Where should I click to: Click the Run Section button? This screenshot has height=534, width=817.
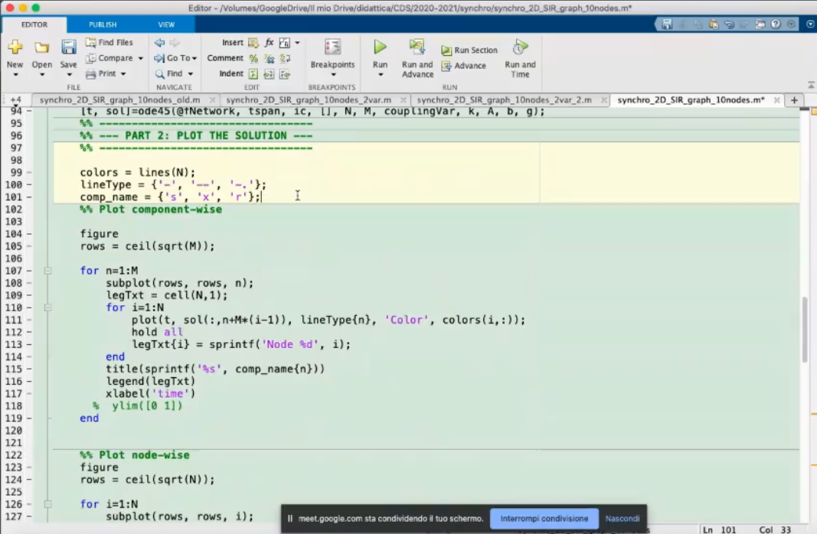[x=469, y=50]
